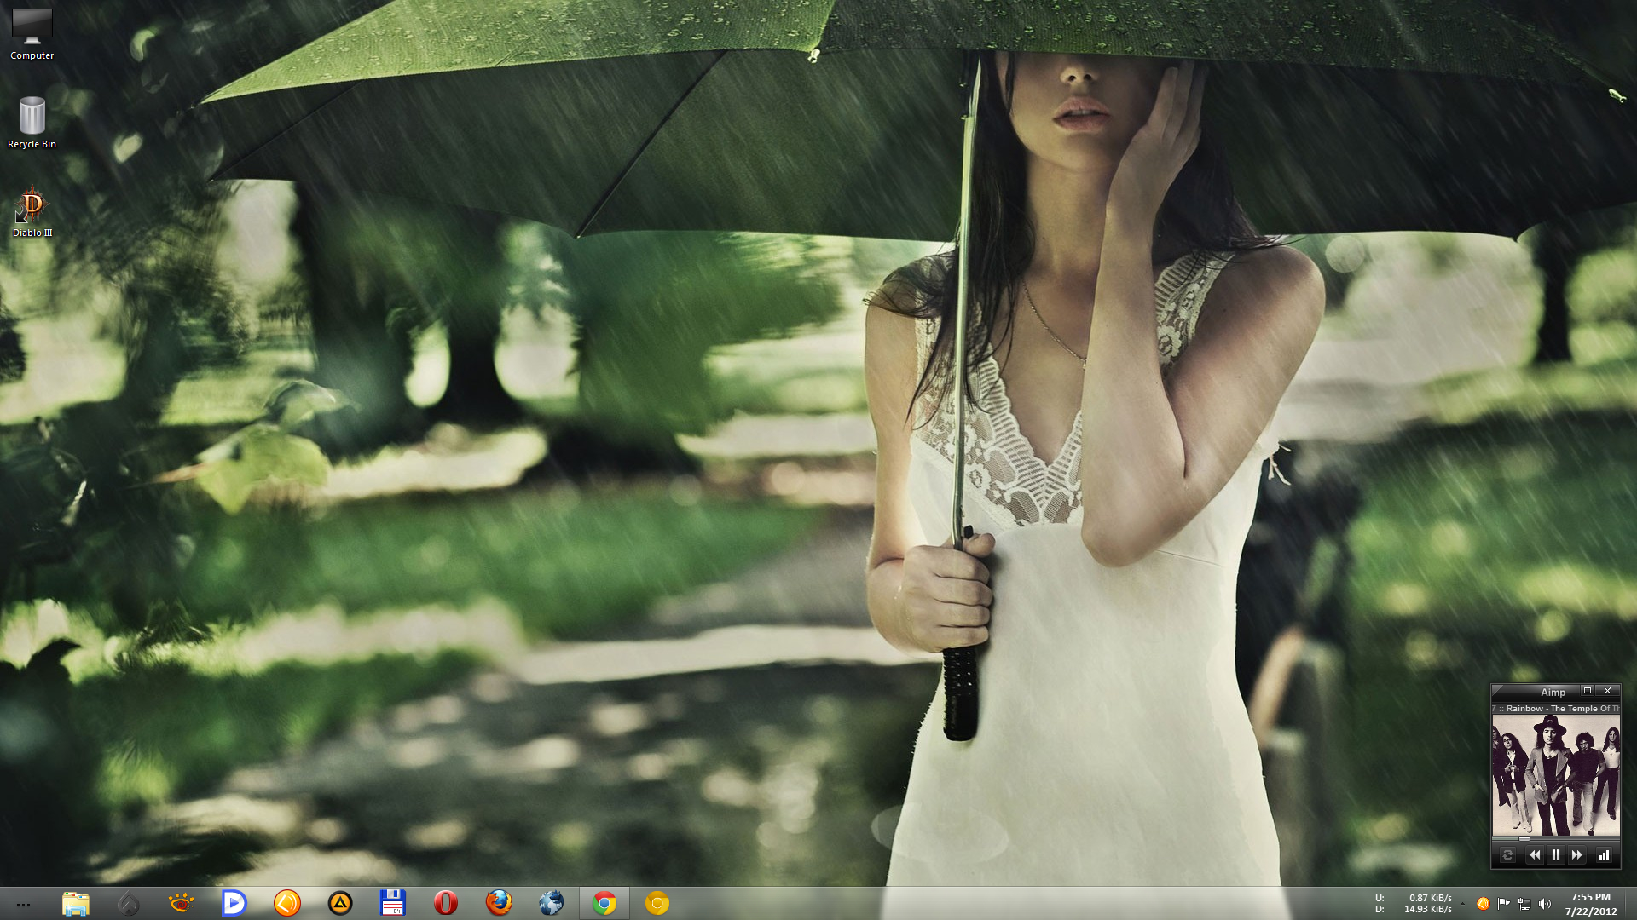This screenshot has height=920, width=1637.
Task: Open network status icon in the tray
Action: click(x=1524, y=904)
